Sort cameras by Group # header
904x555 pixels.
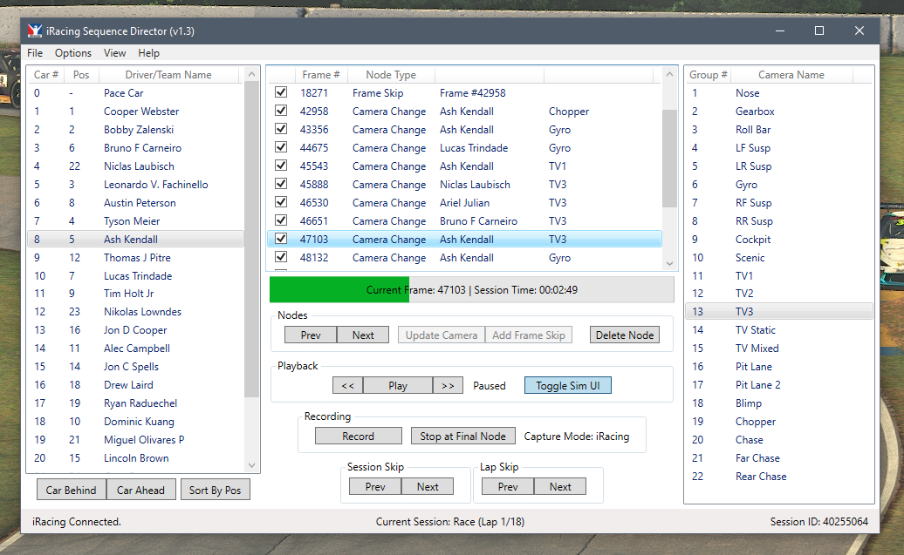tap(709, 75)
